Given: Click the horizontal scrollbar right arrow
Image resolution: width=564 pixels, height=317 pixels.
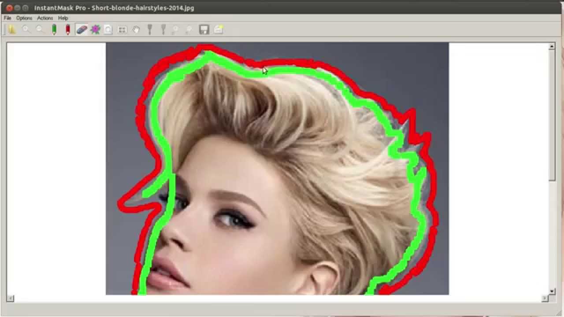Looking at the screenshot, I should [x=545, y=299].
